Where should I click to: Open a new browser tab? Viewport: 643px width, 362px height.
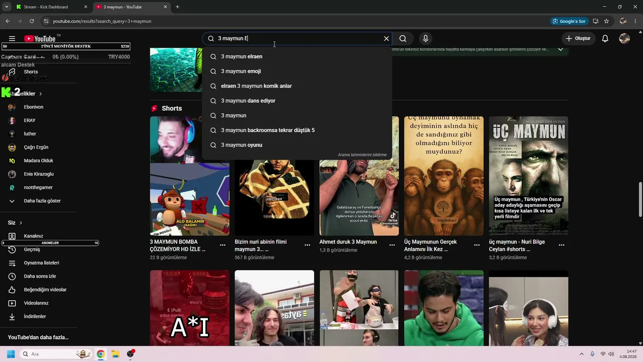pos(177,7)
